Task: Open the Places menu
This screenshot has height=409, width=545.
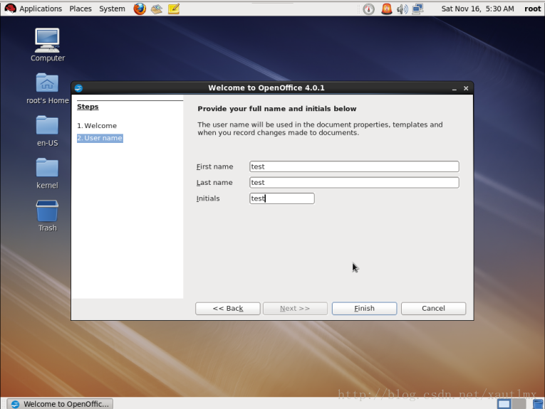Action: pyautogui.click(x=81, y=9)
